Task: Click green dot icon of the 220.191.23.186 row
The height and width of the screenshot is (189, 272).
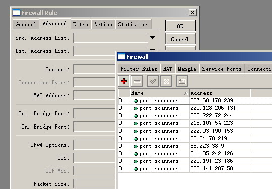Action: (135, 162)
